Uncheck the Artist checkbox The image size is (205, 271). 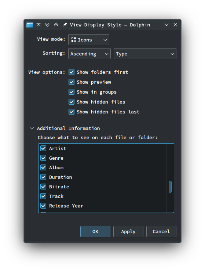43,148
